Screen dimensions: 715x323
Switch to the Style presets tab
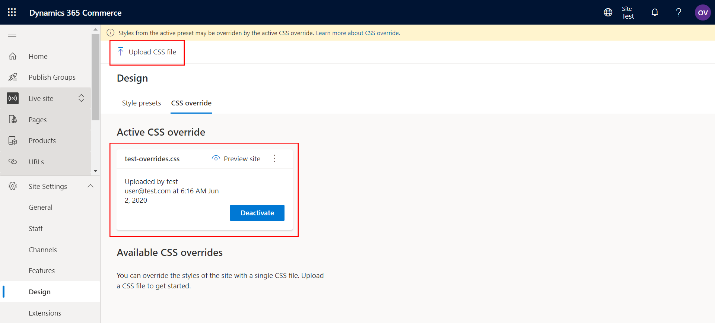[142, 103]
